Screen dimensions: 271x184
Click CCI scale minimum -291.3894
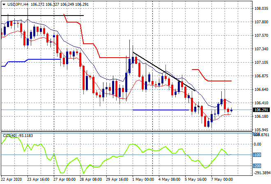[262, 173]
